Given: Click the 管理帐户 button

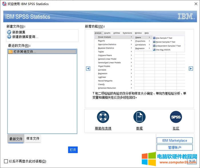Looking at the screenshot, I should point(175,148).
